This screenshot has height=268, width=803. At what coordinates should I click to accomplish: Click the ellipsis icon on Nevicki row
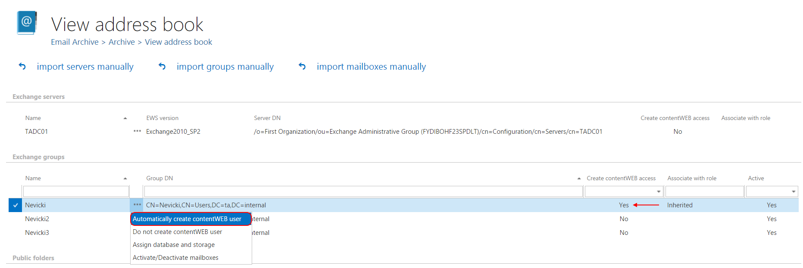(137, 205)
